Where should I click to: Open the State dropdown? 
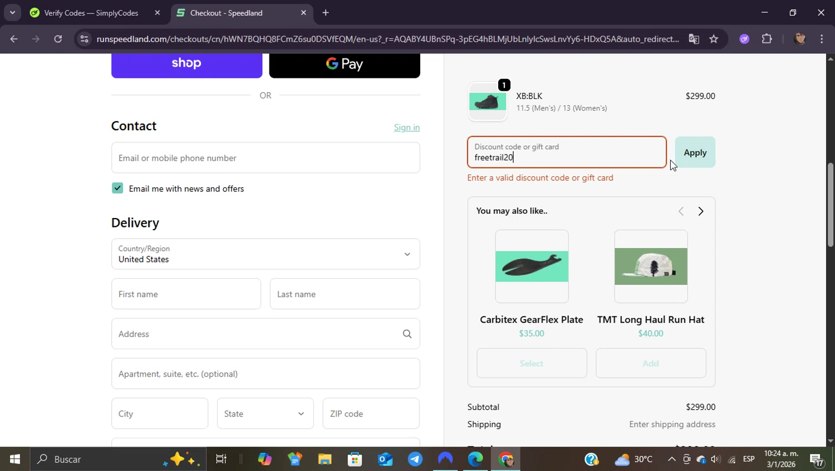click(x=266, y=414)
